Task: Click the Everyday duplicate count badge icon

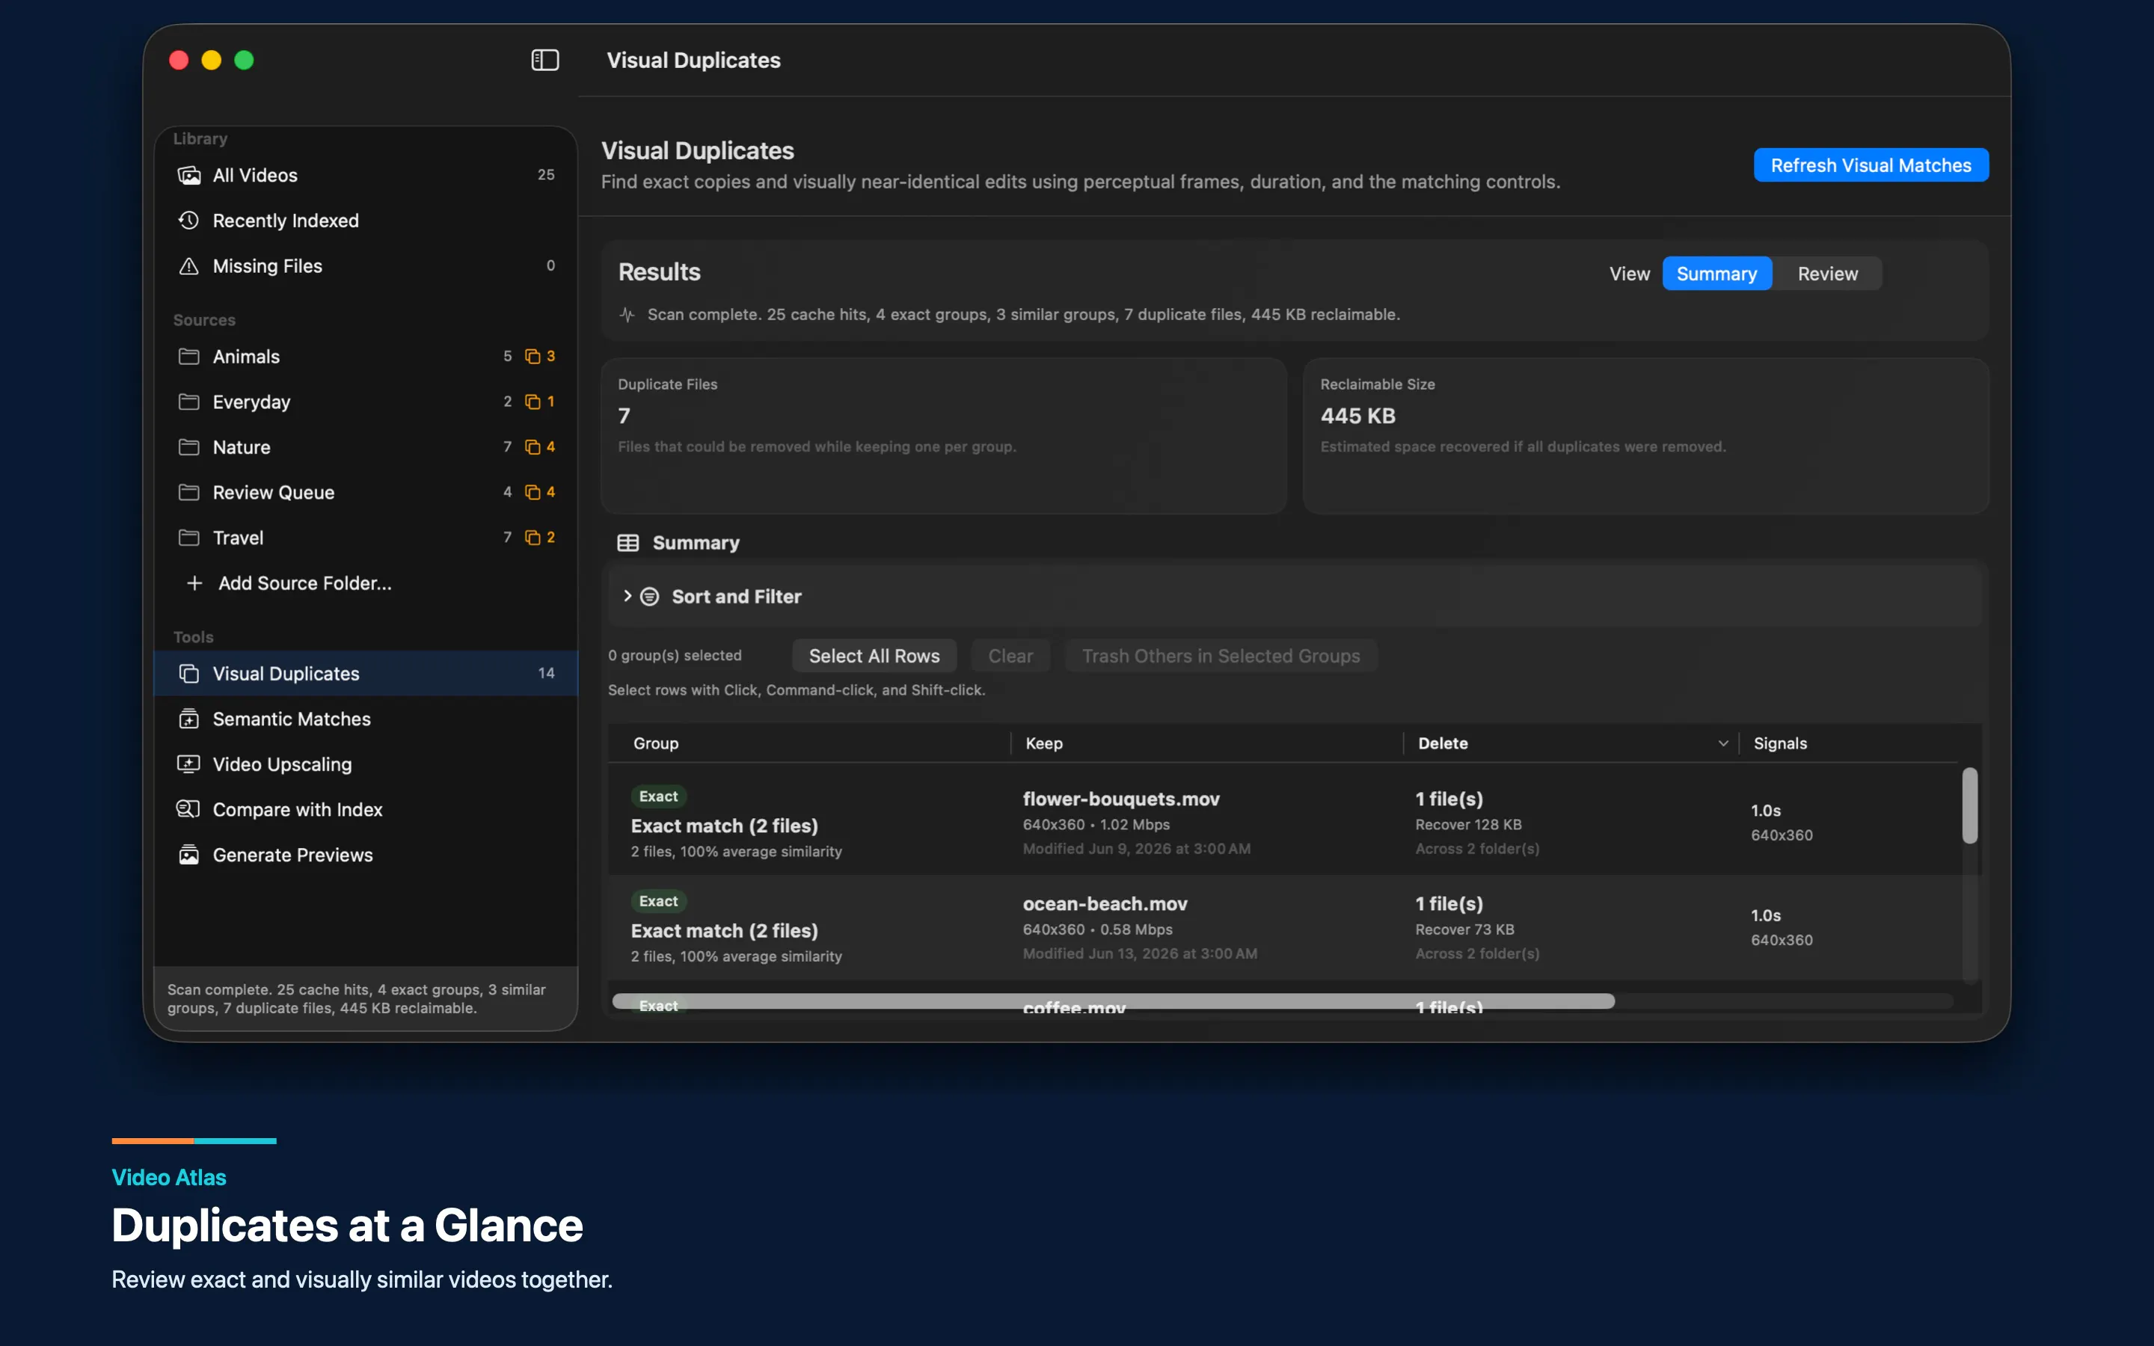Action: pos(533,402)
